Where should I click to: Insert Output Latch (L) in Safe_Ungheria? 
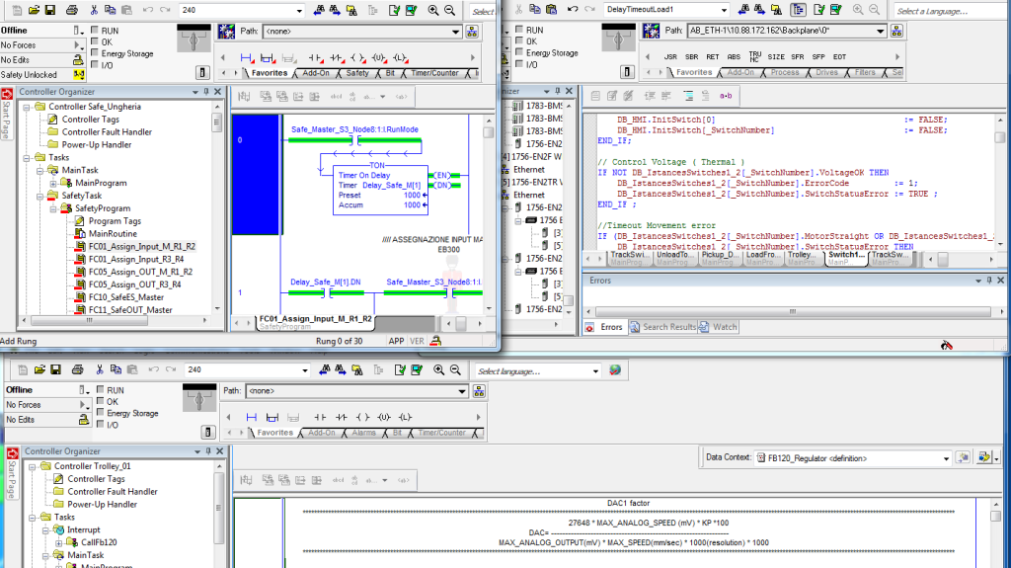pyautogui.click(x=400, y=57)
